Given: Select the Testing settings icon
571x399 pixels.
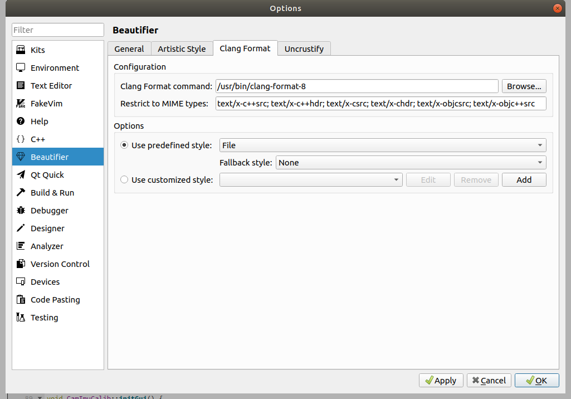Looking at the screenshot, I should [22, 317].
